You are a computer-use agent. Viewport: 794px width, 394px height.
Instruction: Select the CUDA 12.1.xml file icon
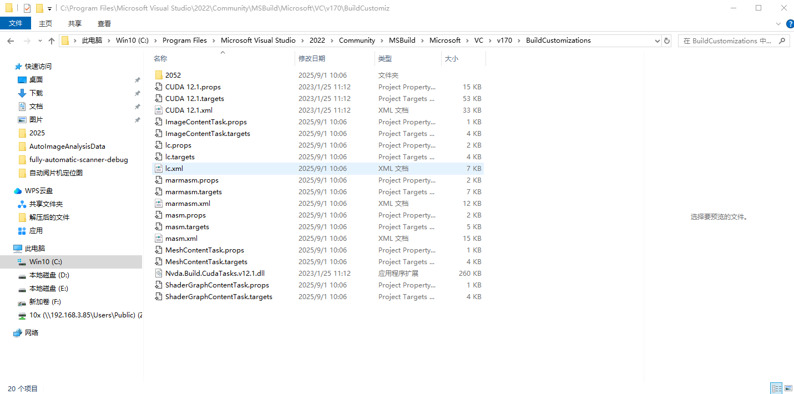[x=159, y=110]
